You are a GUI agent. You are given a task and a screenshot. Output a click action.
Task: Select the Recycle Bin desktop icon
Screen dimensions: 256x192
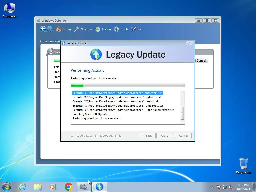[243, 166]
